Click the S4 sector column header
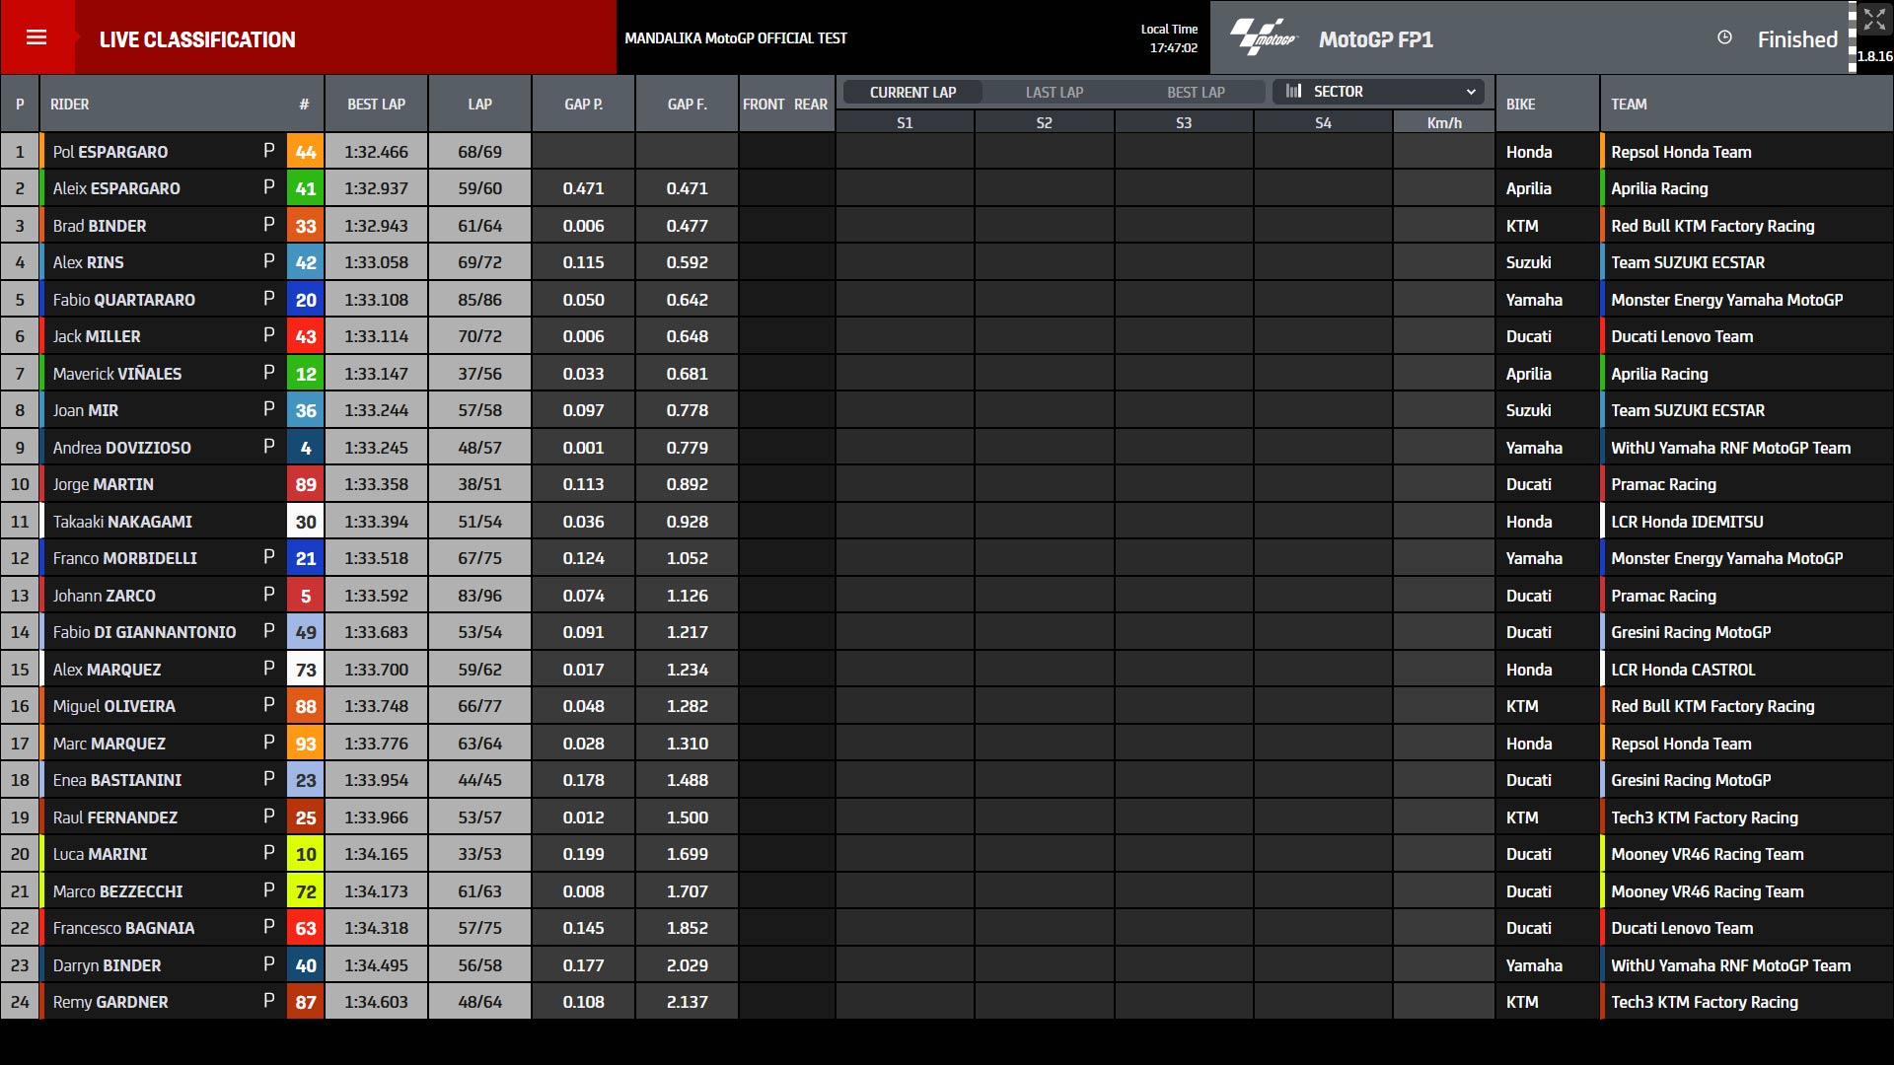Image resolution: width=1894 pixels, height=1065 pixels. pyautogui.click(x=1323, y=122)
